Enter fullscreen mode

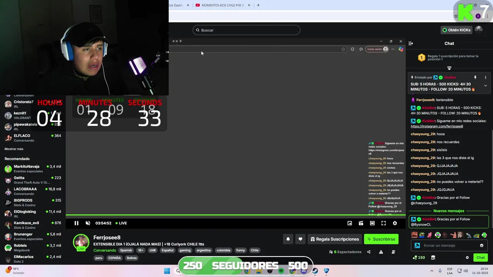click(x=384, y=223)
